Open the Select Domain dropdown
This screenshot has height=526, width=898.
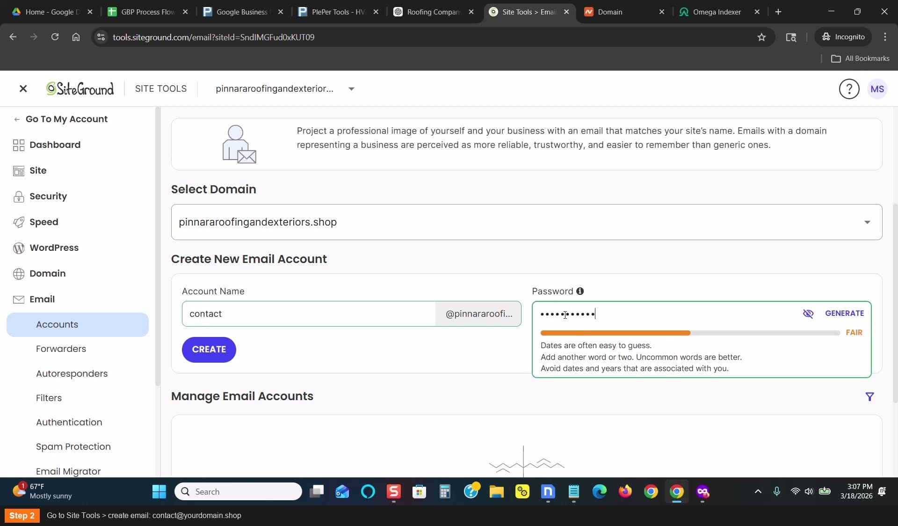click(527, 222)
